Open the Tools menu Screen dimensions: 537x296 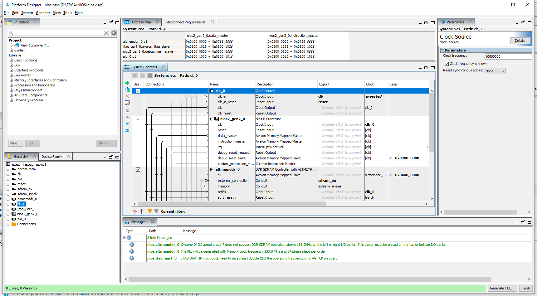pos(67,13)
